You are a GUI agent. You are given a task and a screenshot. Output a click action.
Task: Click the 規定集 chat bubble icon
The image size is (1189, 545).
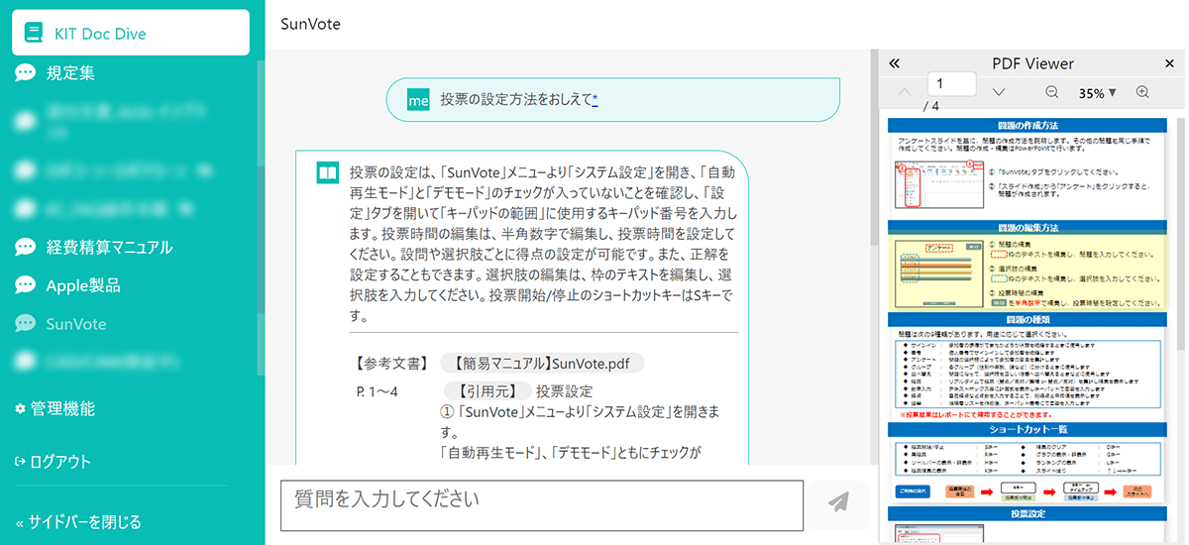[x=26, y=73]
